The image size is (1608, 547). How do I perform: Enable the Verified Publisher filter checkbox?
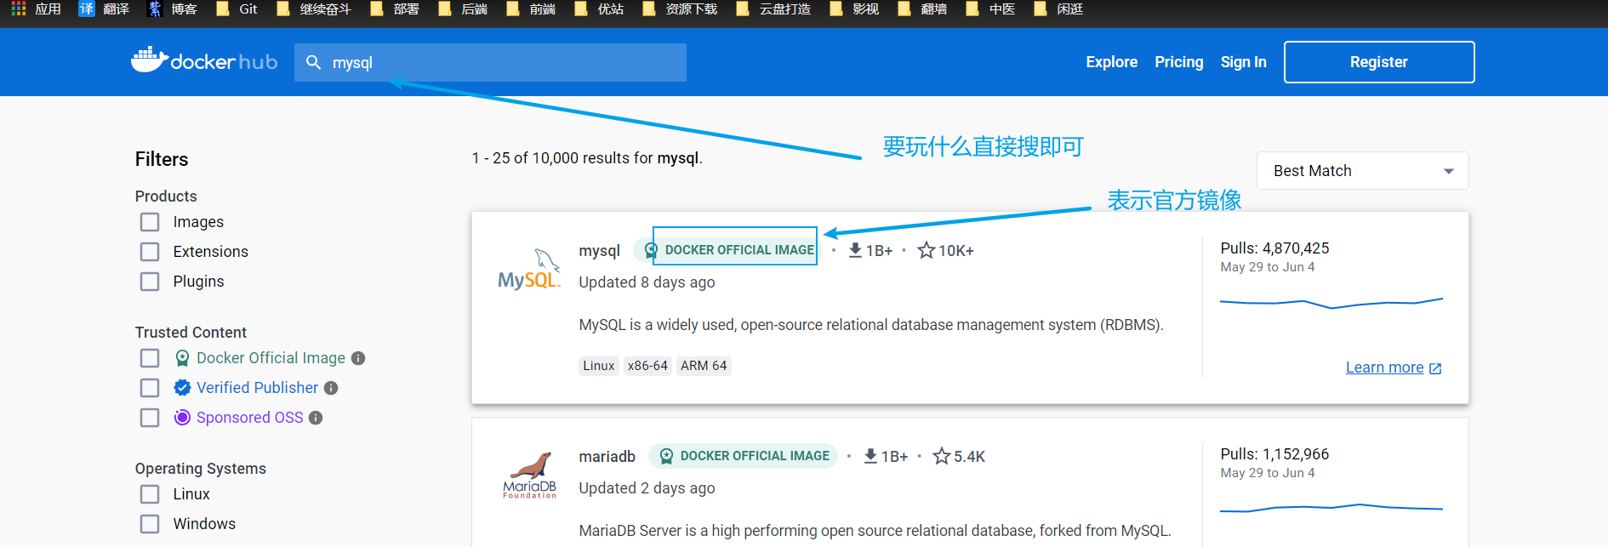pyautogui.click(x=150, y=388)
